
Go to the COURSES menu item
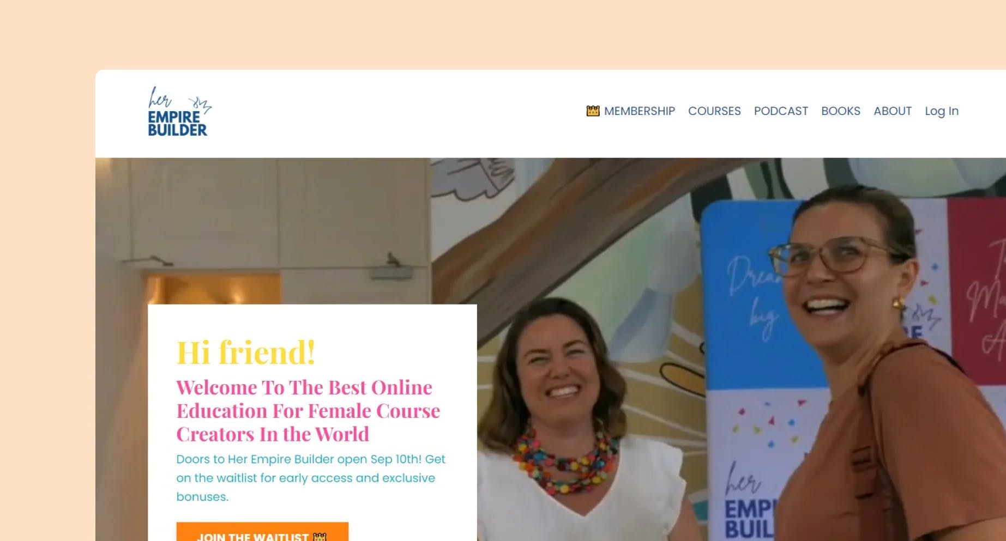point(714,111)
